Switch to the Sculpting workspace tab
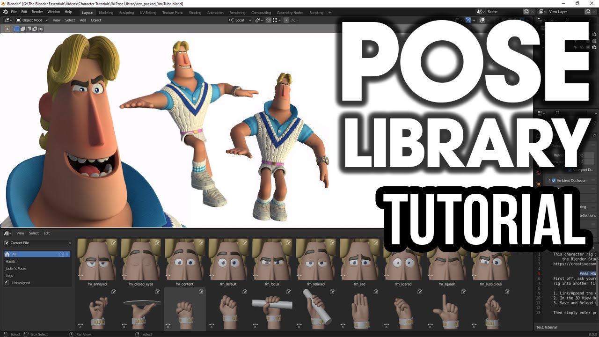Image resolution: width=599 pixels, height=337 pixels. 126,13
